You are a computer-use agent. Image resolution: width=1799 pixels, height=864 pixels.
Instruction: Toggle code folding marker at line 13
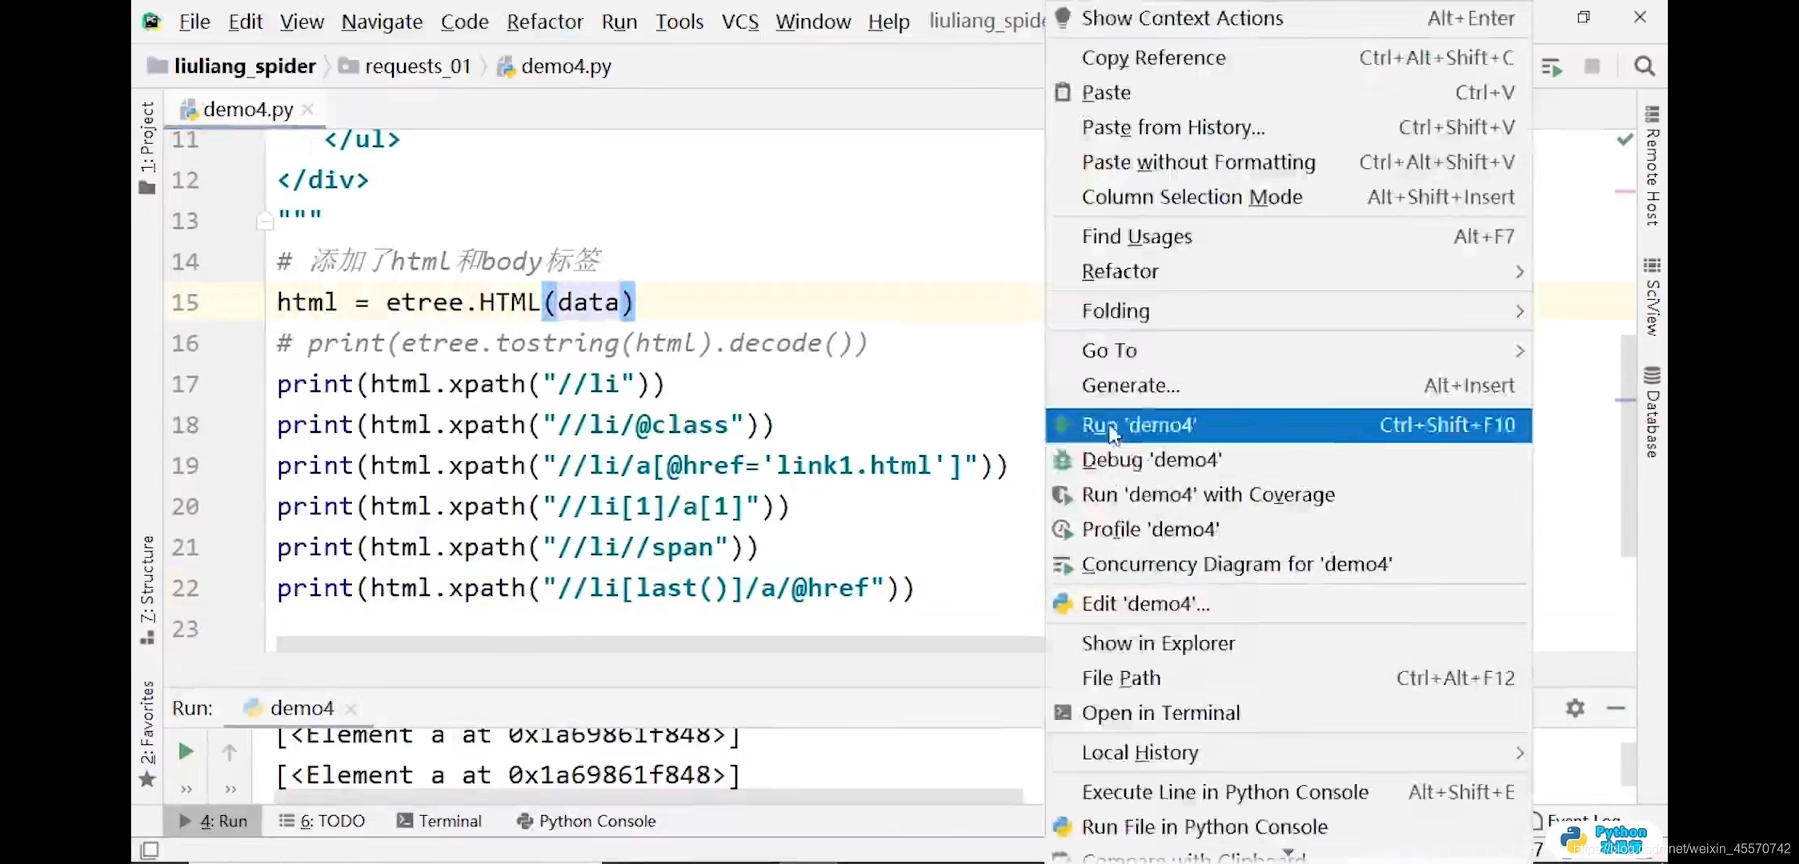click(x=265, y=221)
